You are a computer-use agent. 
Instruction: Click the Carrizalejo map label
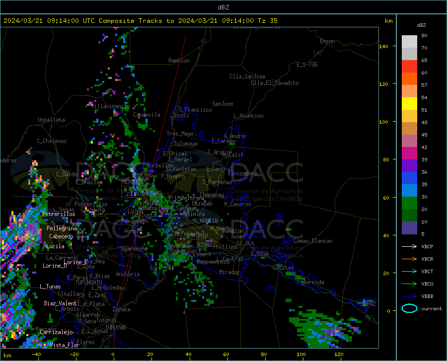tap(56, 332)
